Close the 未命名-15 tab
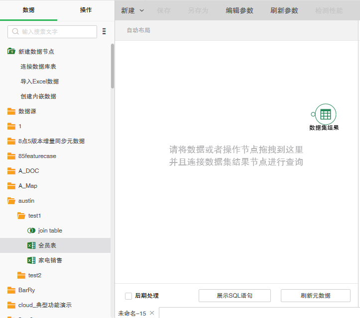Image resolution: width=360 pixels, height=318 pixels. [152, 313]
